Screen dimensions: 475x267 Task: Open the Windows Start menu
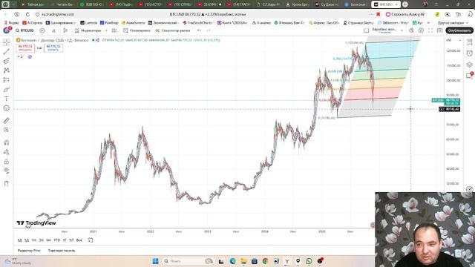155,261
